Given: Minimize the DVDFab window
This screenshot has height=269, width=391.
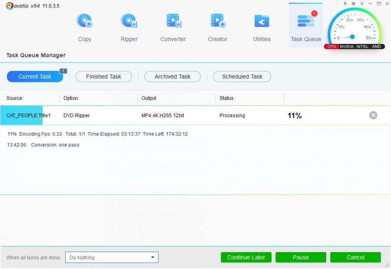Looking at the screenshot, I should click(371, 3).
